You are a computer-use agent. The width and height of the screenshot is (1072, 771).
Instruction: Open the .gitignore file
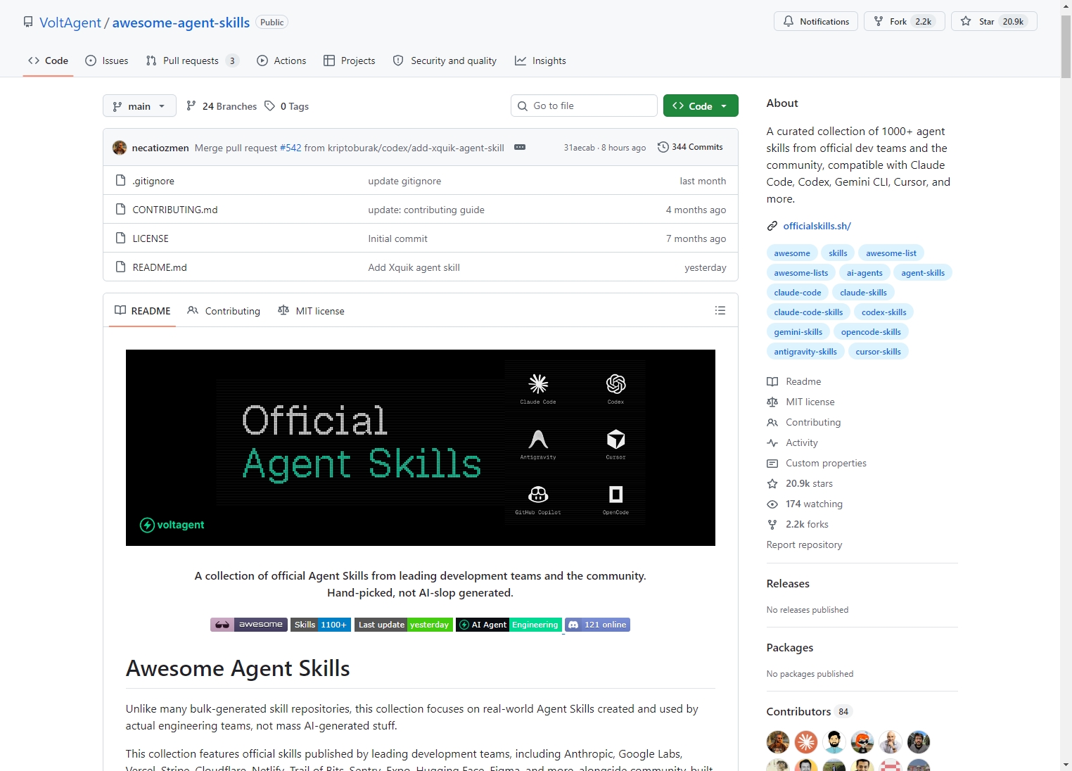(x=153, y=181)
